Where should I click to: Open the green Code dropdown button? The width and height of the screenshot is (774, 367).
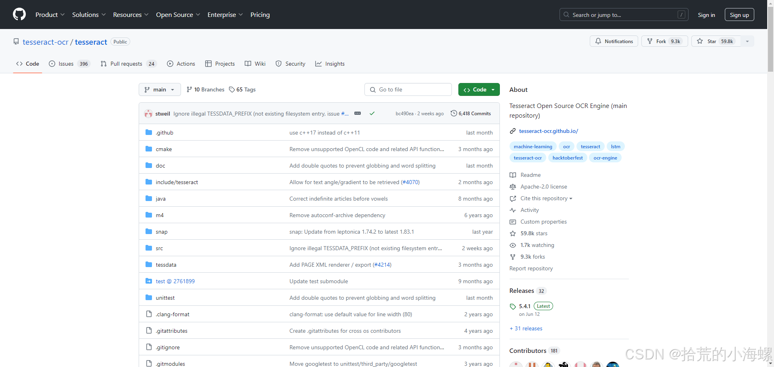click(x=479, y=89)
